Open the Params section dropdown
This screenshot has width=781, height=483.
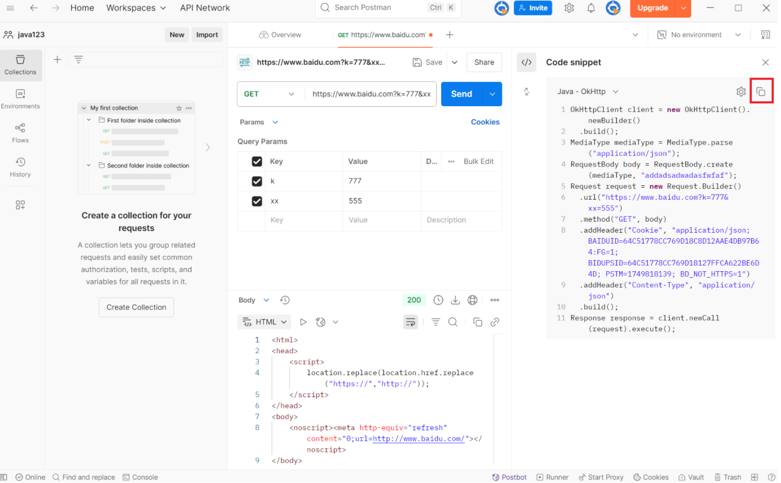(259, 122)
